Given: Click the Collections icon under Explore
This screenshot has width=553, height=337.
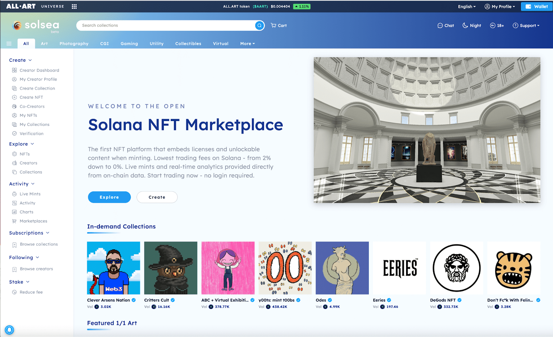Looking at the screenshot, I should pyautogui.click(x=15, y=172).
